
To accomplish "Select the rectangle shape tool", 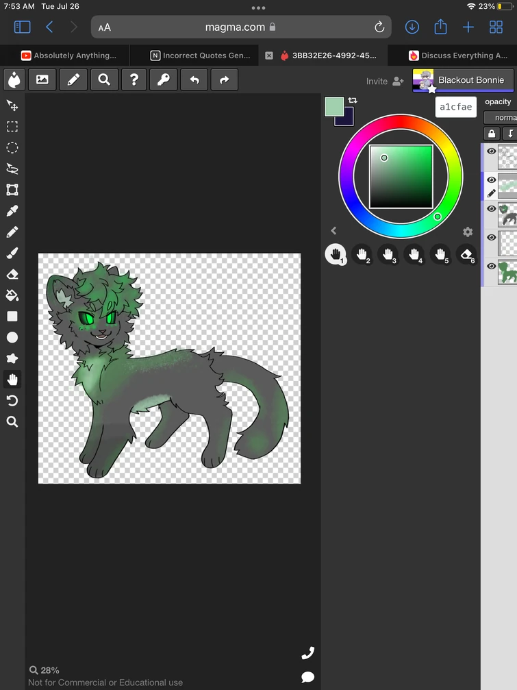I will (x=12, y=317).
